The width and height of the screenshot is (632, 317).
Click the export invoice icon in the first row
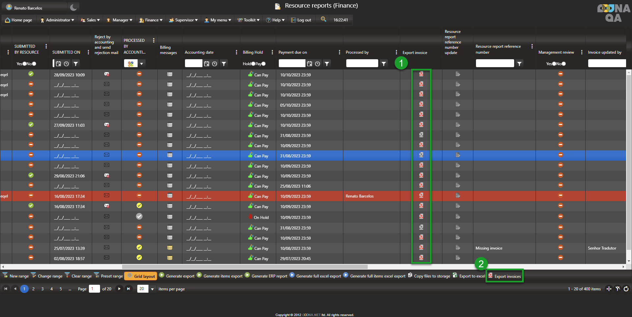421,74
